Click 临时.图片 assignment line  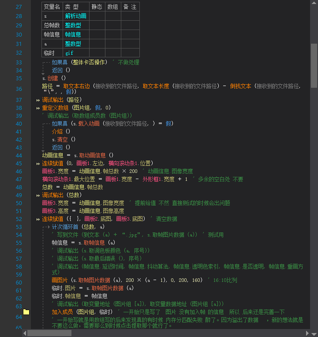[93, 288]
